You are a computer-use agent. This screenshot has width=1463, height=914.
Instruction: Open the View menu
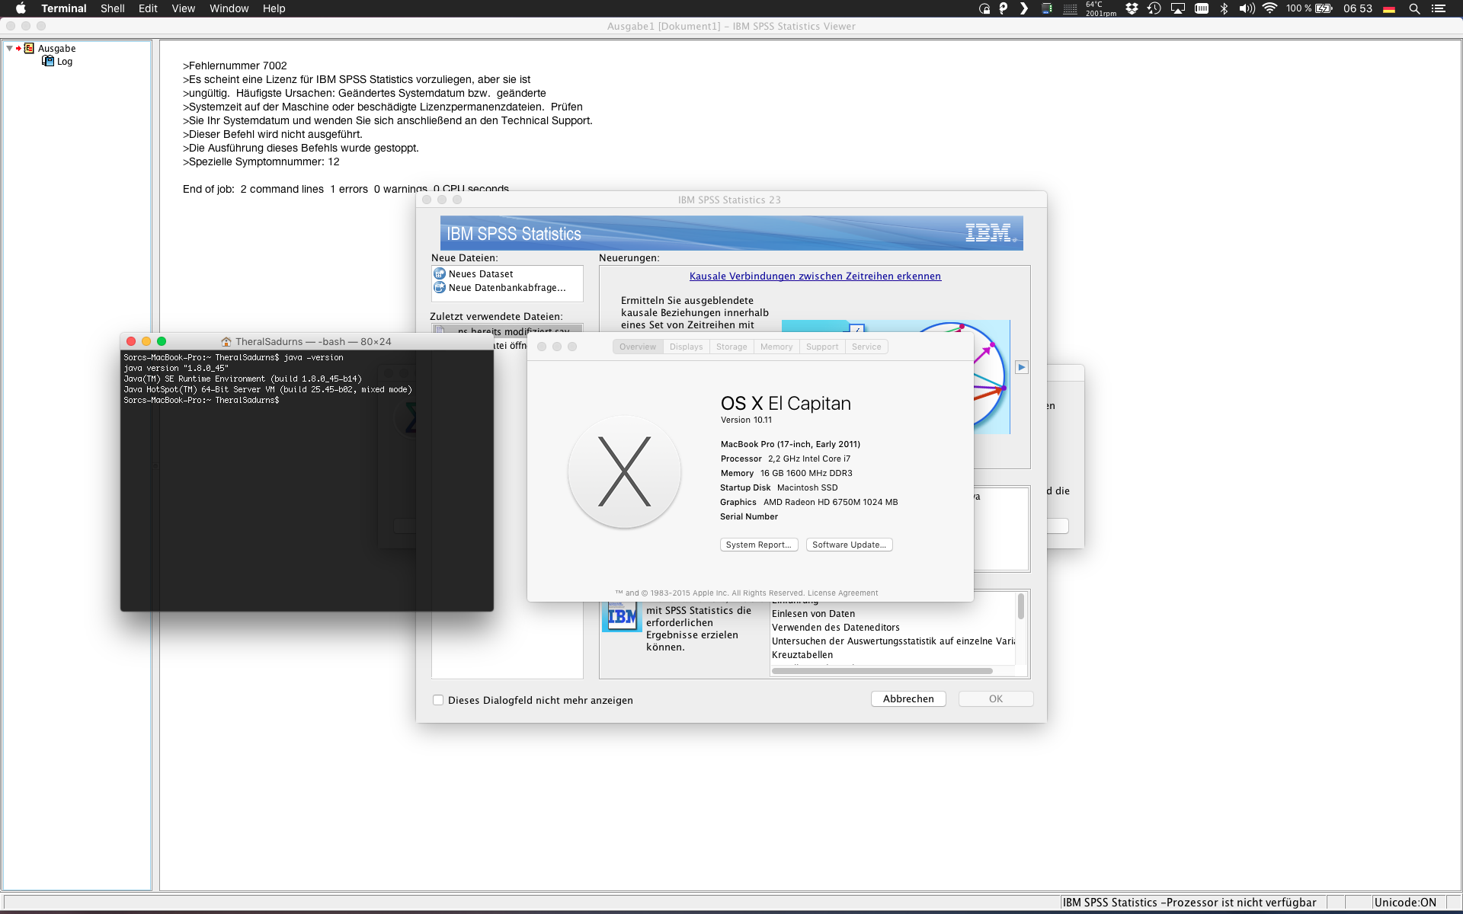click(x=183, y=8)
